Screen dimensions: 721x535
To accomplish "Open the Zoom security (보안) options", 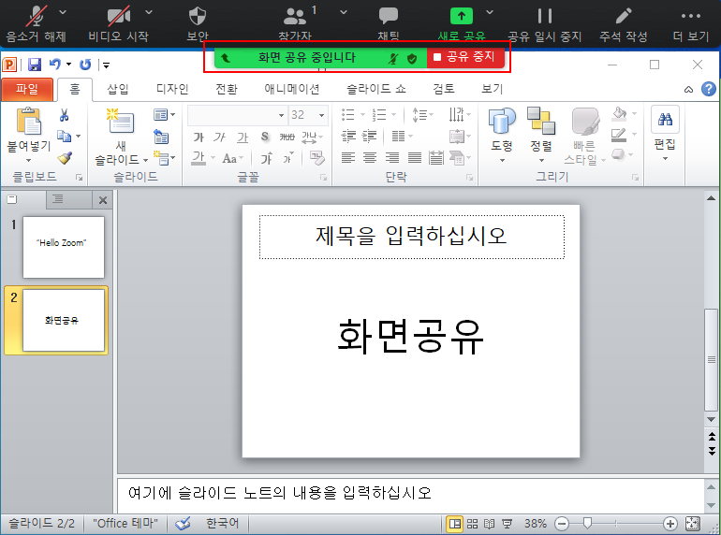I will click(x=198, y=24).
